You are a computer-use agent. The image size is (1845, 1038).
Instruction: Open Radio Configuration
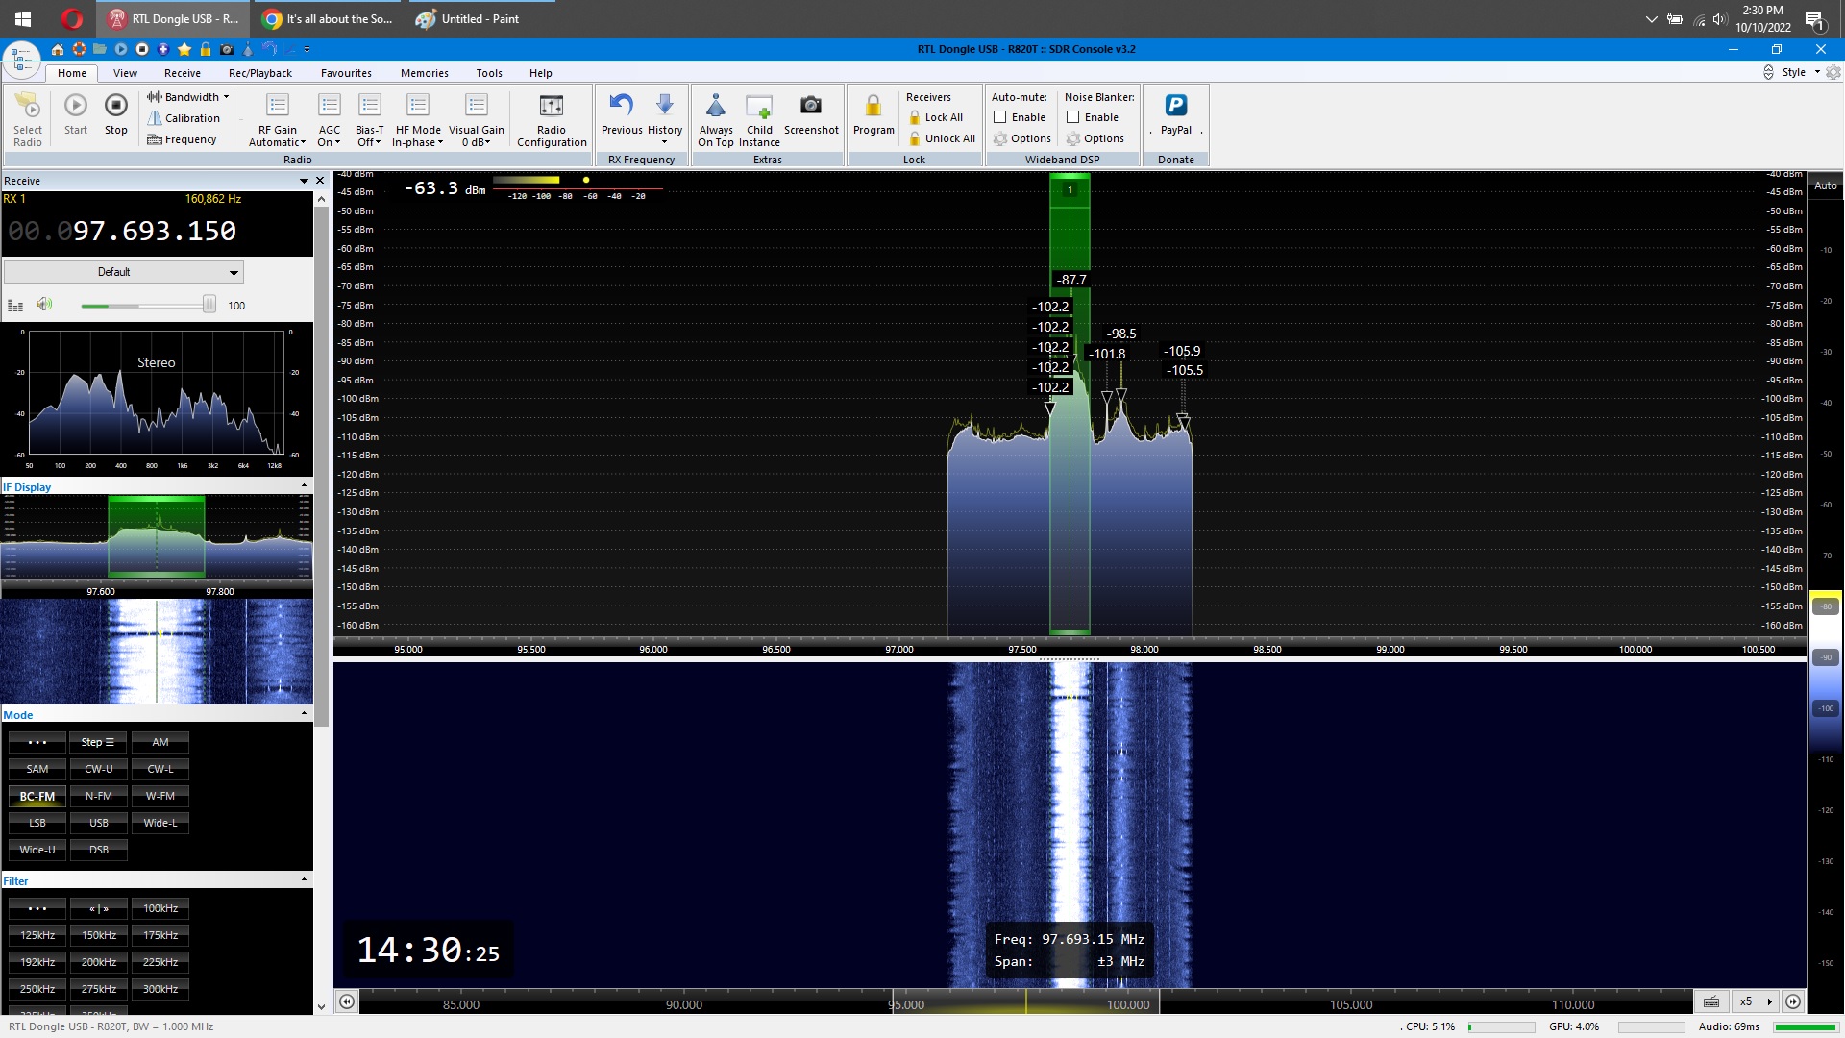[552, 106]
